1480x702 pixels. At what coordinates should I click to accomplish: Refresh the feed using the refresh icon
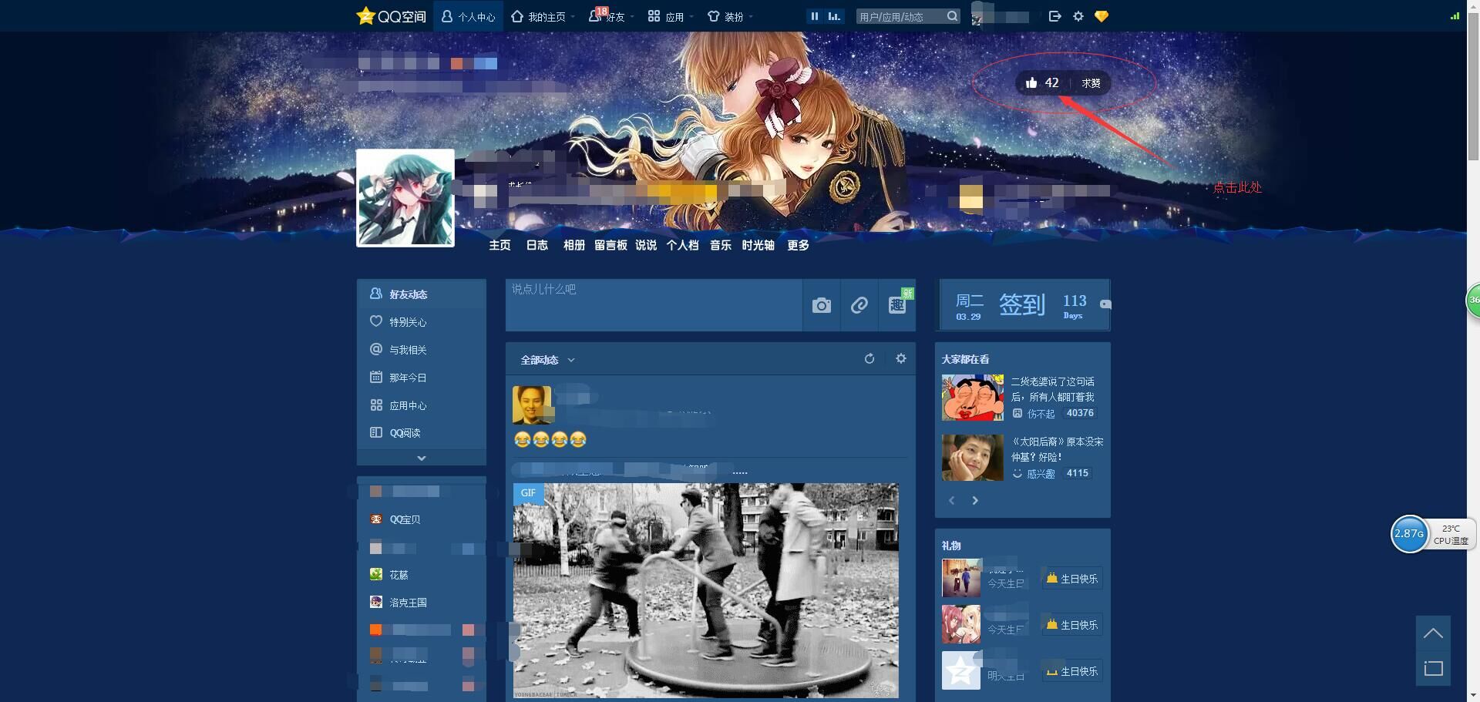click(869, 359)
